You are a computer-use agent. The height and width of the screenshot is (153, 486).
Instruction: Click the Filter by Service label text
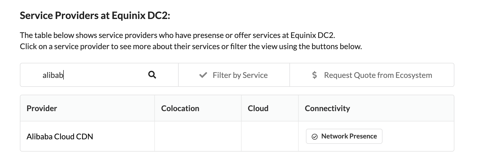pos(240,75)
